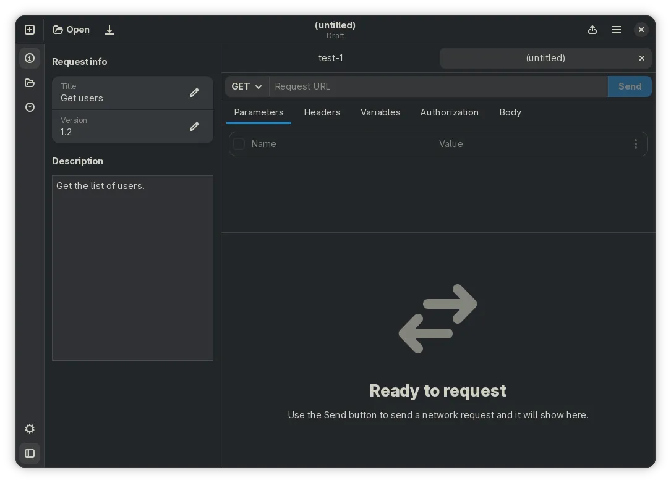The width and height of the screenshot is (671, 483).
Task: Open Preferences via the gear icon
Action: tap(29, 429)
